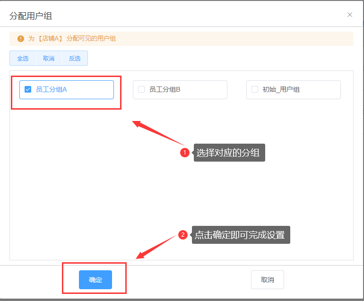Tick the 初始_用户组 checkbox
This screenshot has height=301, width=364.
(x=255, y=89)
